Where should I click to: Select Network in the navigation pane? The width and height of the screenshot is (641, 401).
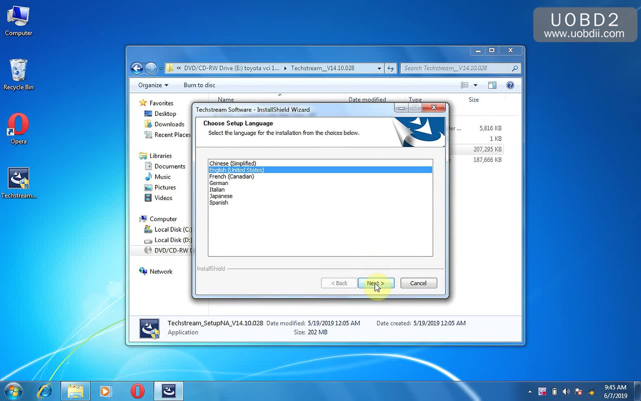161,271
